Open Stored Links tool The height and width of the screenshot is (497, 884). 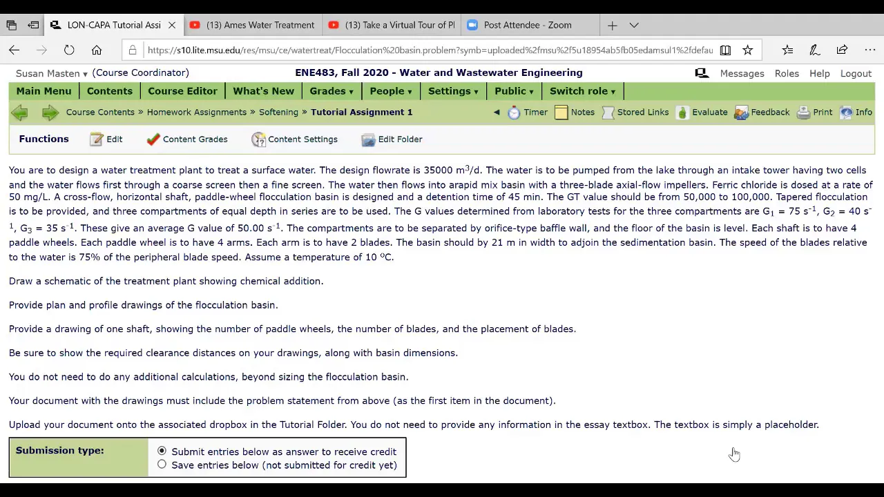click(635, 113)
